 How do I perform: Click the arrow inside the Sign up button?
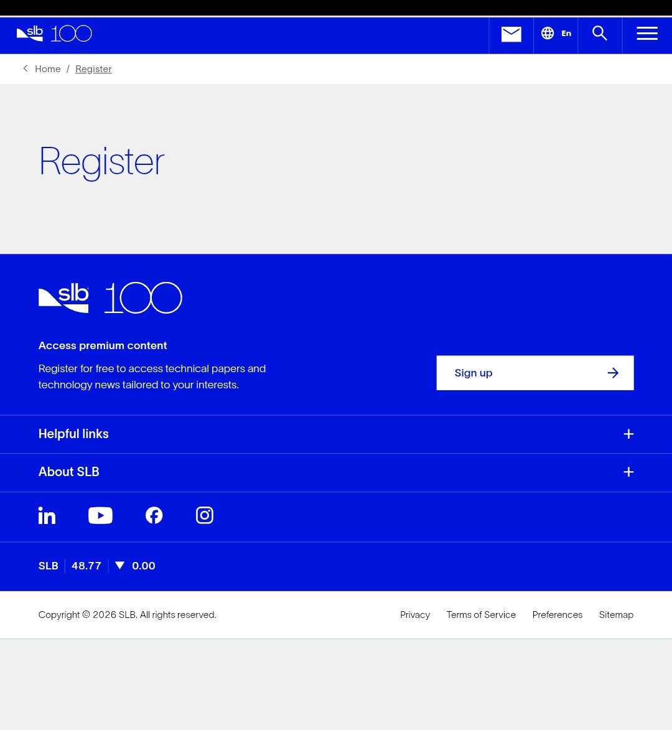[613, 373]
